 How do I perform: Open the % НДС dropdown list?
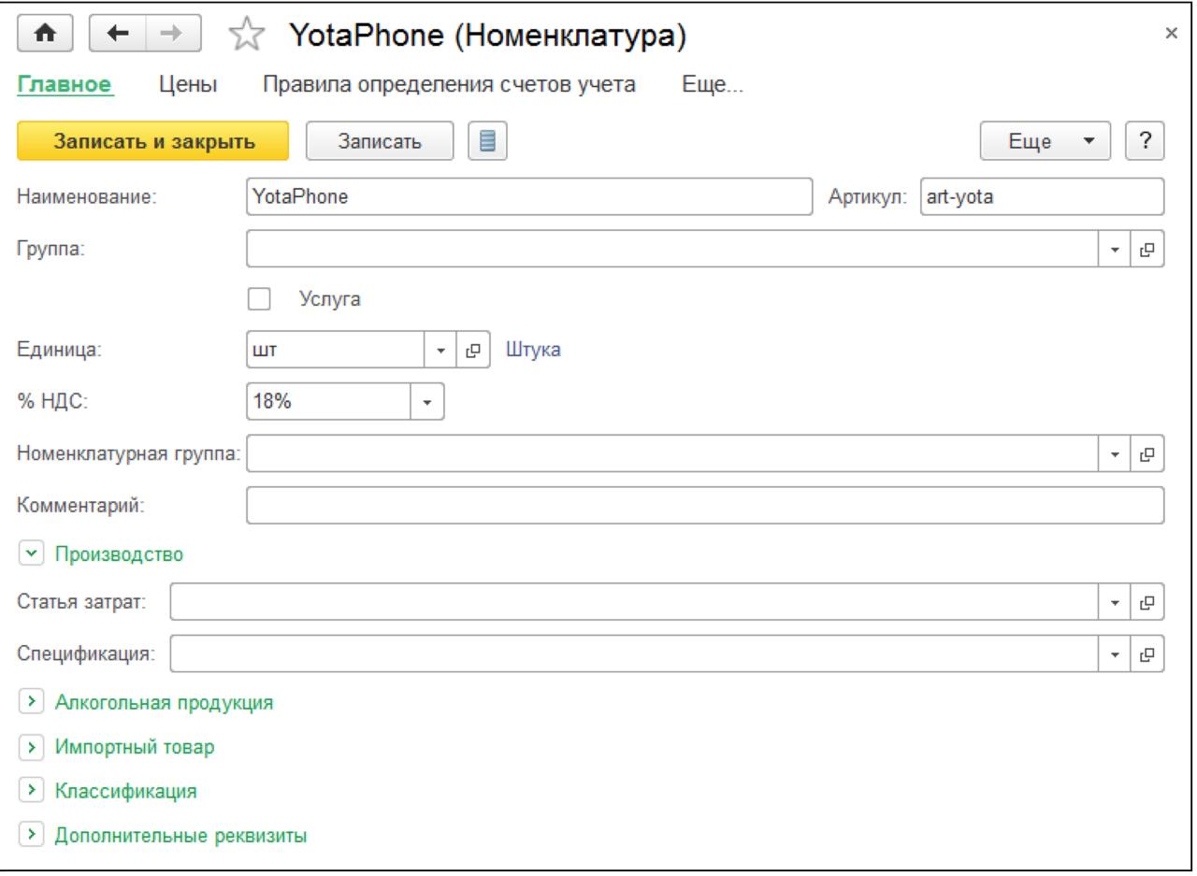click(428, 404)
